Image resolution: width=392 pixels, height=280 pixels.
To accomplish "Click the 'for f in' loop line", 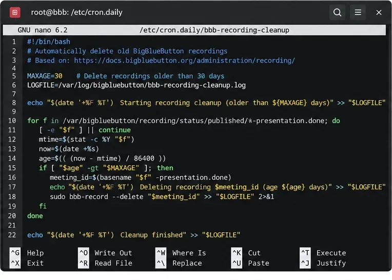I will click(x=184, y=121).
